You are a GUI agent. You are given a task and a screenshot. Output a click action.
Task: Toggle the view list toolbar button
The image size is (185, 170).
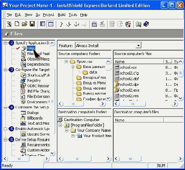click(51, 24)
